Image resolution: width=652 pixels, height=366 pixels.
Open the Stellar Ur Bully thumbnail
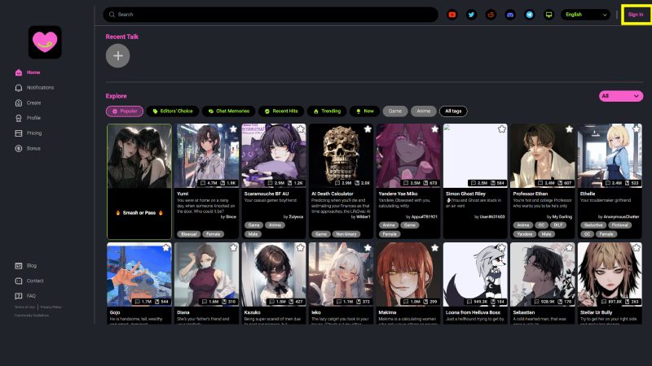tap(610, 274)
